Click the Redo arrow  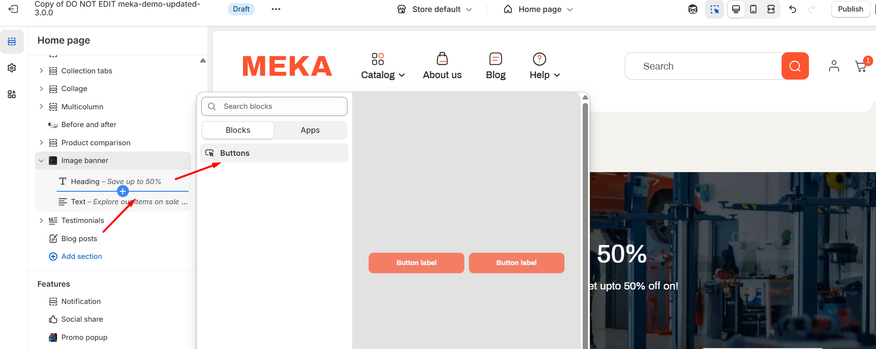812,9
